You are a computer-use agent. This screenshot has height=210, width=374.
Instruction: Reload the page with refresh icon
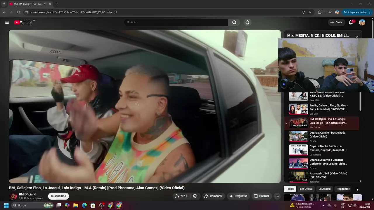point(18,12)
